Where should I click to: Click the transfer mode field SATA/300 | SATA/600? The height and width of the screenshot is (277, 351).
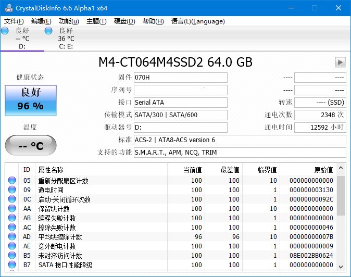(181, 115)
